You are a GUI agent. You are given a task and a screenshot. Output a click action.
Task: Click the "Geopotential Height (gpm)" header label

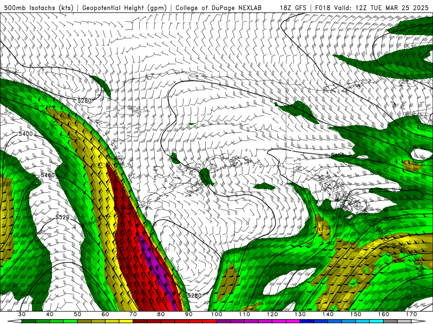tap(124, 8)
